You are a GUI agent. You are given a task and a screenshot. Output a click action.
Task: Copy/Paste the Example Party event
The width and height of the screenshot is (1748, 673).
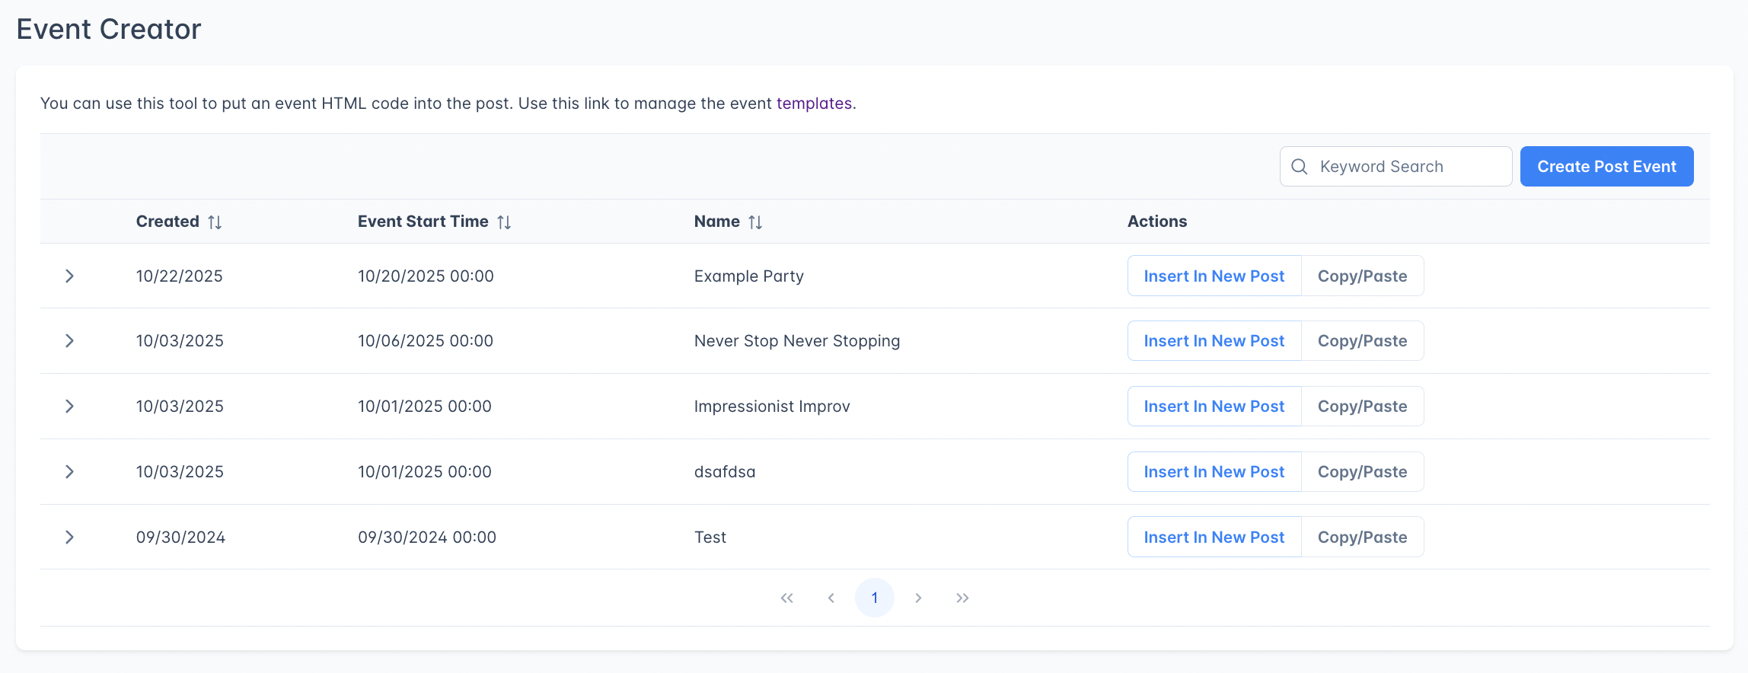1363,276
